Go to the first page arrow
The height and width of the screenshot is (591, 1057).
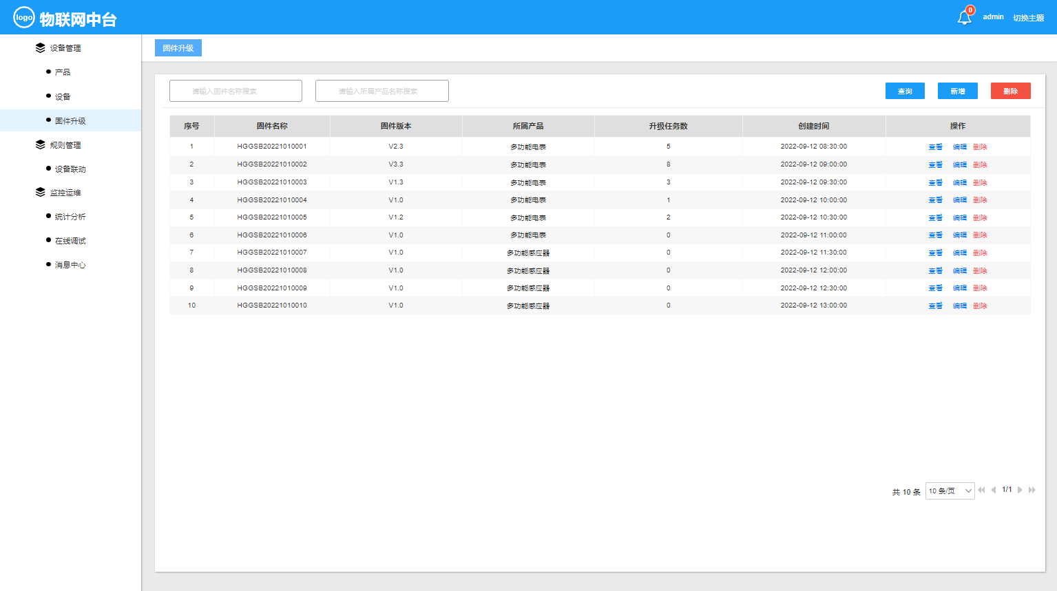click(981, 490)
